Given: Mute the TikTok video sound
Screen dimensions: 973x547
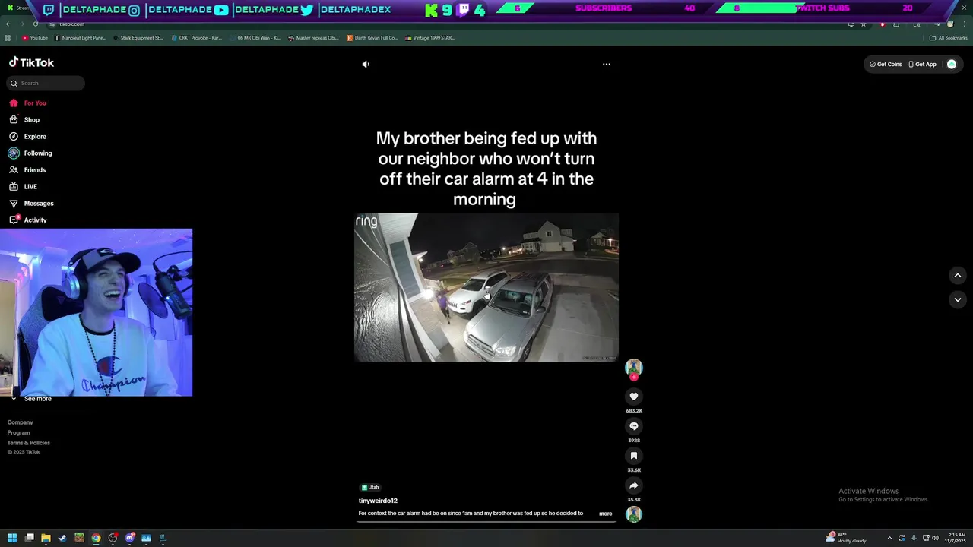Looking at the screenshot, I should point(366,65).
